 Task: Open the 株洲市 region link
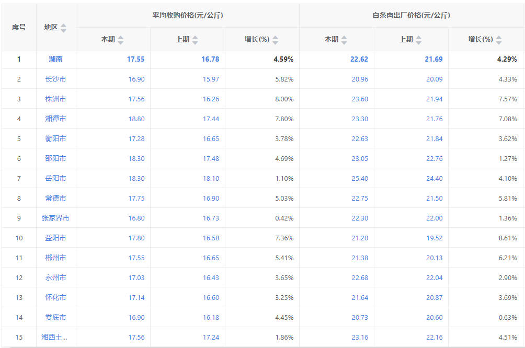click(x=55, y=99)
